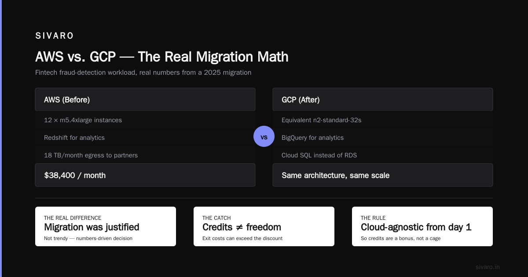The width and height of the screenshot is (528, 277).
Task: Click 'THE CATCH' label
Action: point(216,218)
